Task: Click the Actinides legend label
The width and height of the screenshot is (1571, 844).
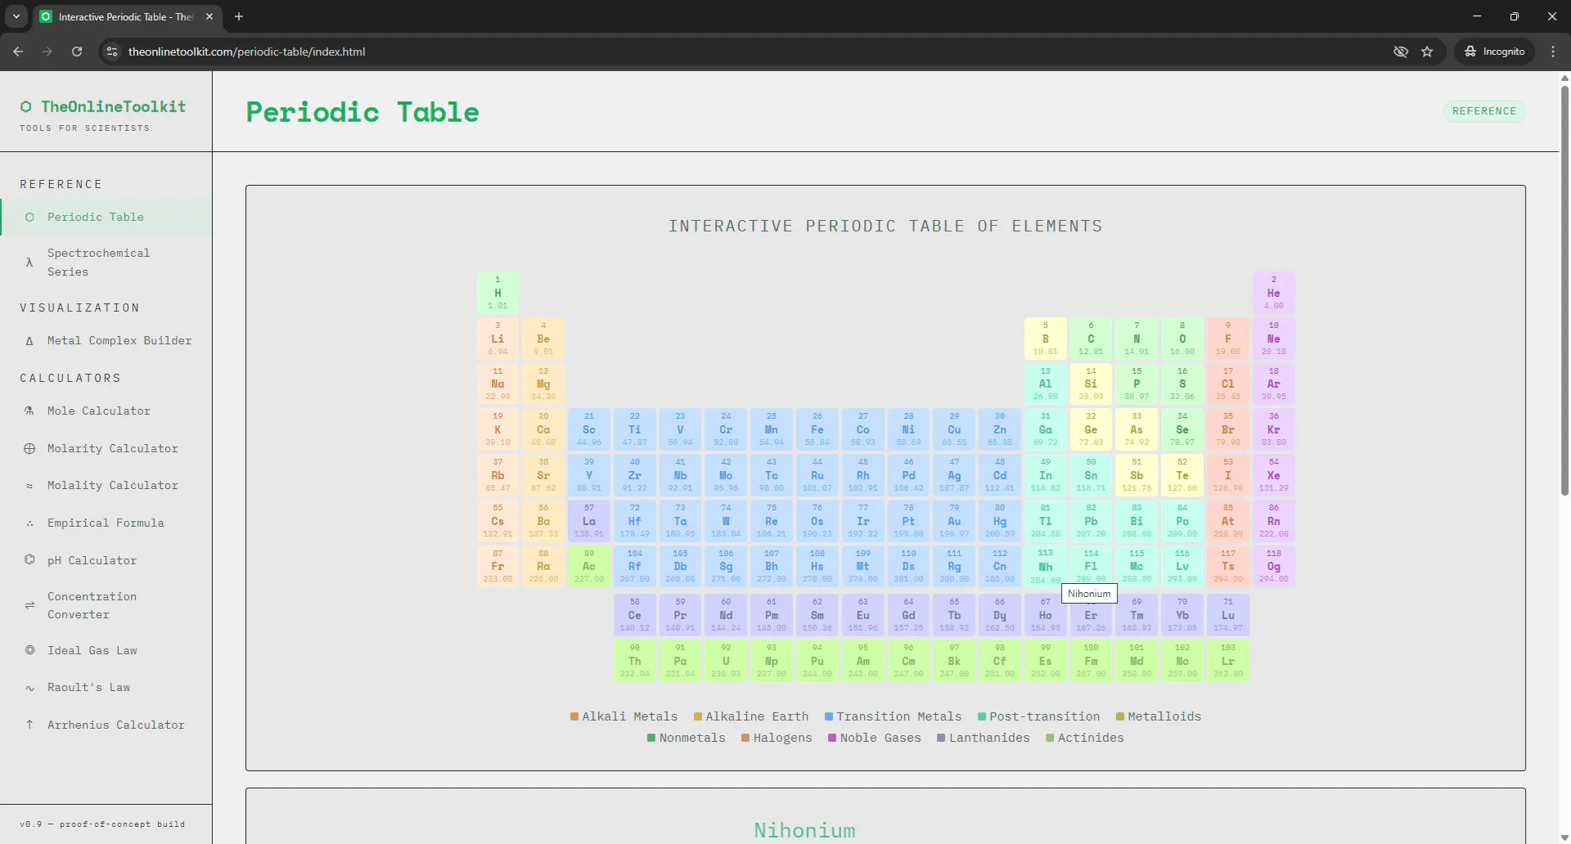Action: [x=1091, y=738]
